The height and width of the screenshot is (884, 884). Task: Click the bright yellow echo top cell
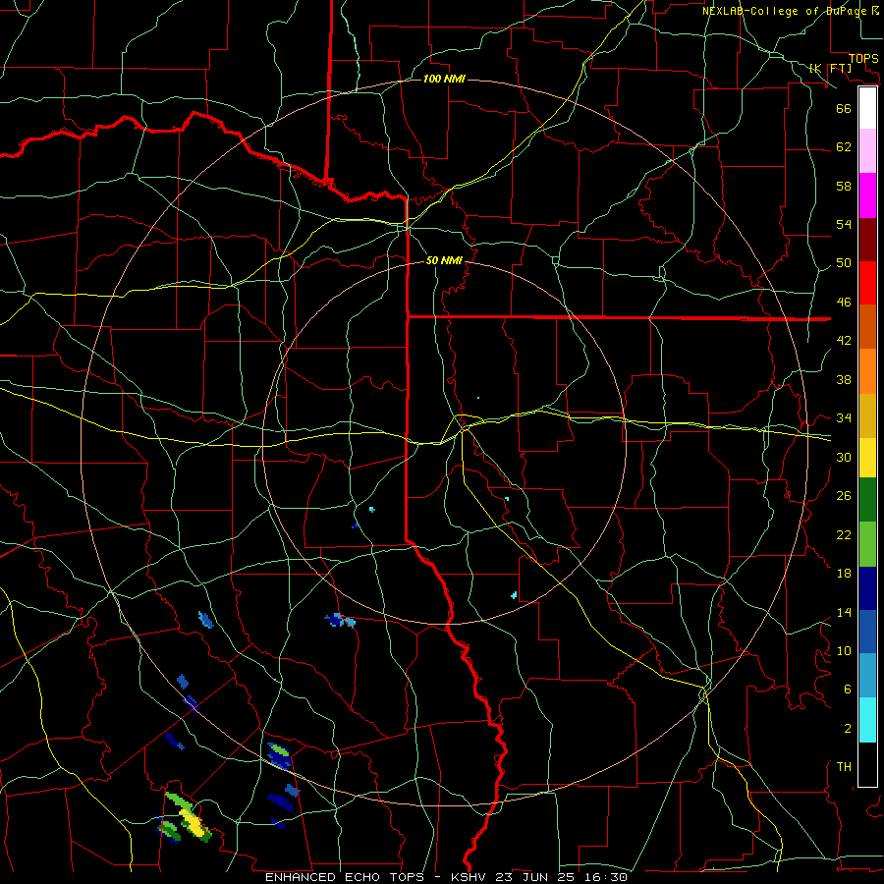(x=193, y=821)
